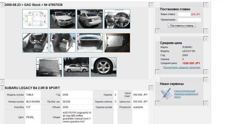Select chassis number BL5-054698
The width and height of the screenshot is (228, 124).
33,102
